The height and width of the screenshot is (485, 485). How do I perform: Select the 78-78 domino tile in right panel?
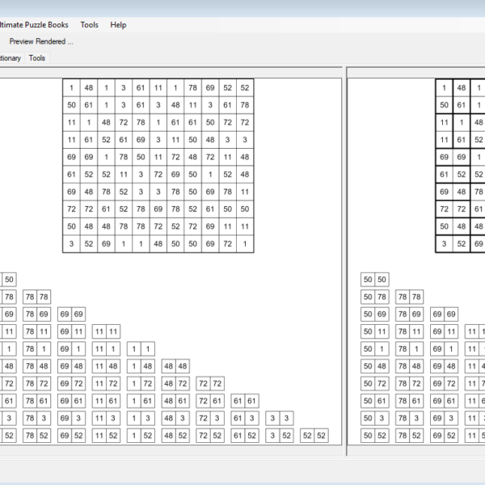pyautogui.click(x=408, y=297)
